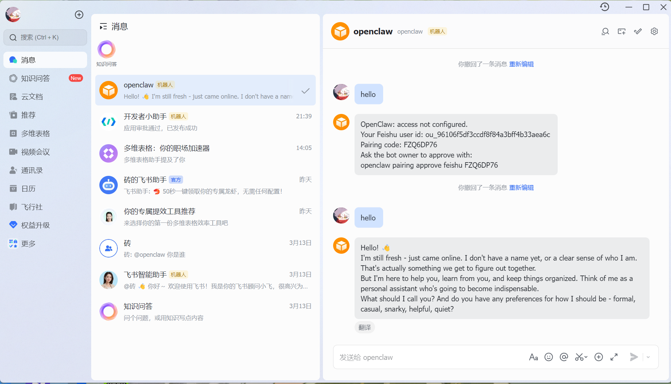This screenshot has width=671, height=384.
Task: Open 飞书智能助手 conversation
Action: (206, 280)
